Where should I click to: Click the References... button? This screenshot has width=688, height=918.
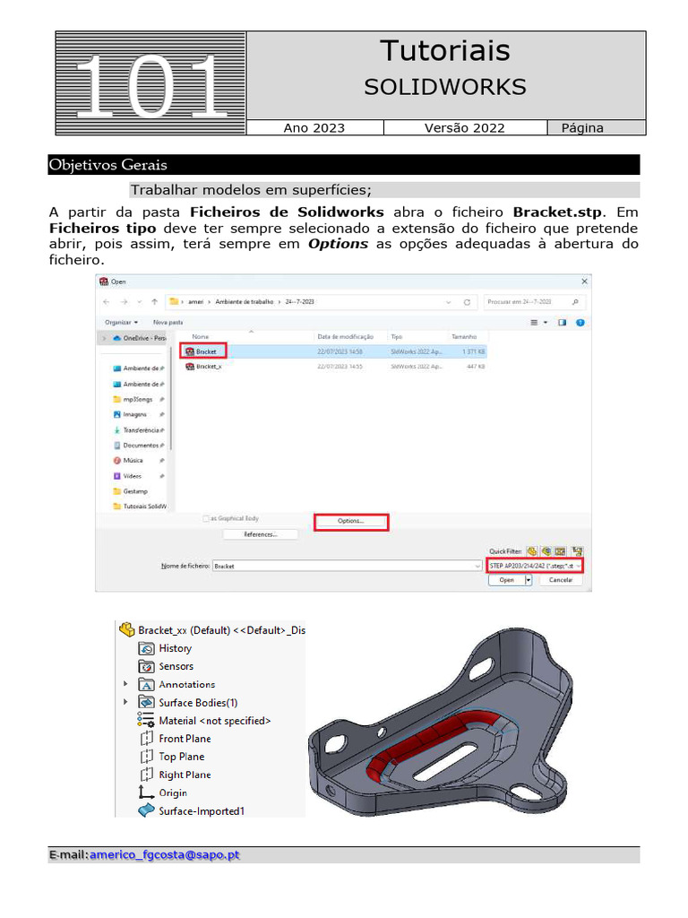[x=261, y=534]
